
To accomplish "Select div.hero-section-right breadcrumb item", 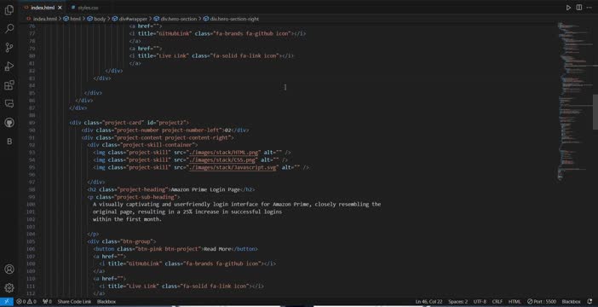I will click(231, 18).
